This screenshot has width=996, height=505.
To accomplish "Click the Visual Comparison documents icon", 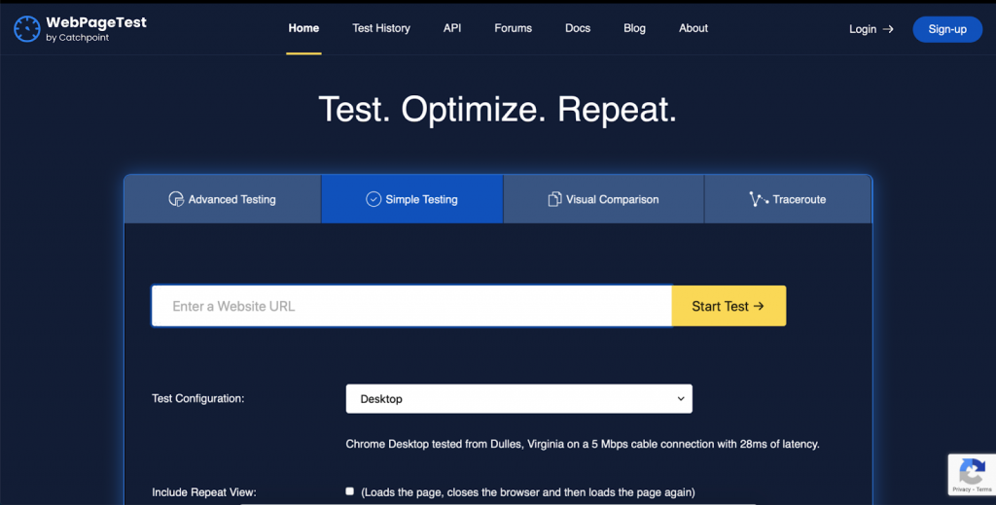I will (x=554, y=199).
